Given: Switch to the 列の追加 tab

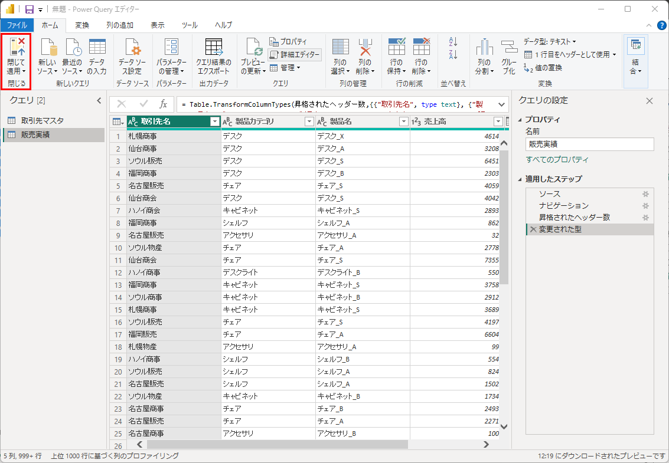Looking at the screenshot, I should point(120,25).
